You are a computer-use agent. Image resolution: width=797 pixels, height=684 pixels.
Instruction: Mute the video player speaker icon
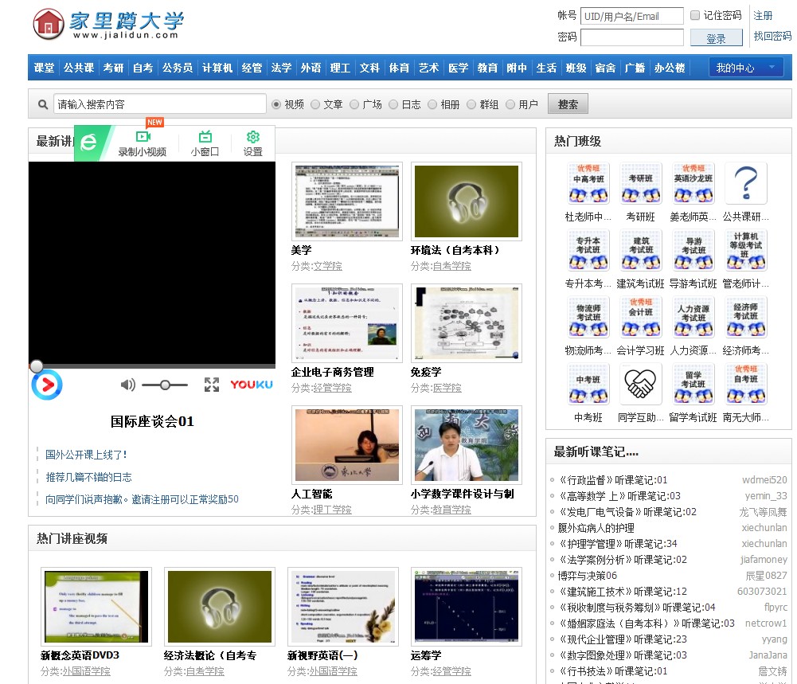tap(127, 385)
